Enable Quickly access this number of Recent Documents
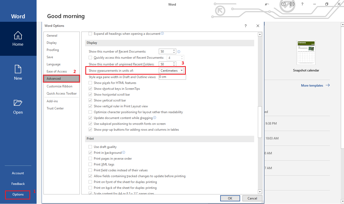 point(90,57)
